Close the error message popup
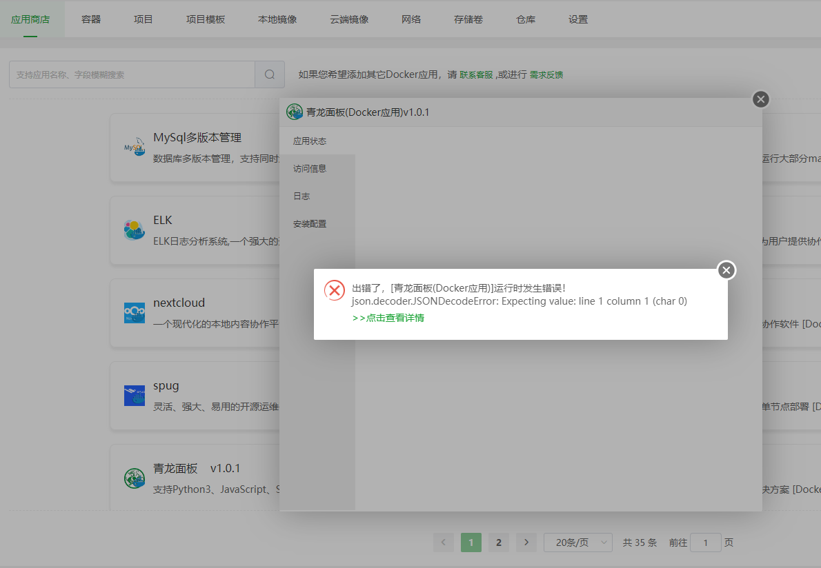 pyautogui.click(x=726, y=270)
